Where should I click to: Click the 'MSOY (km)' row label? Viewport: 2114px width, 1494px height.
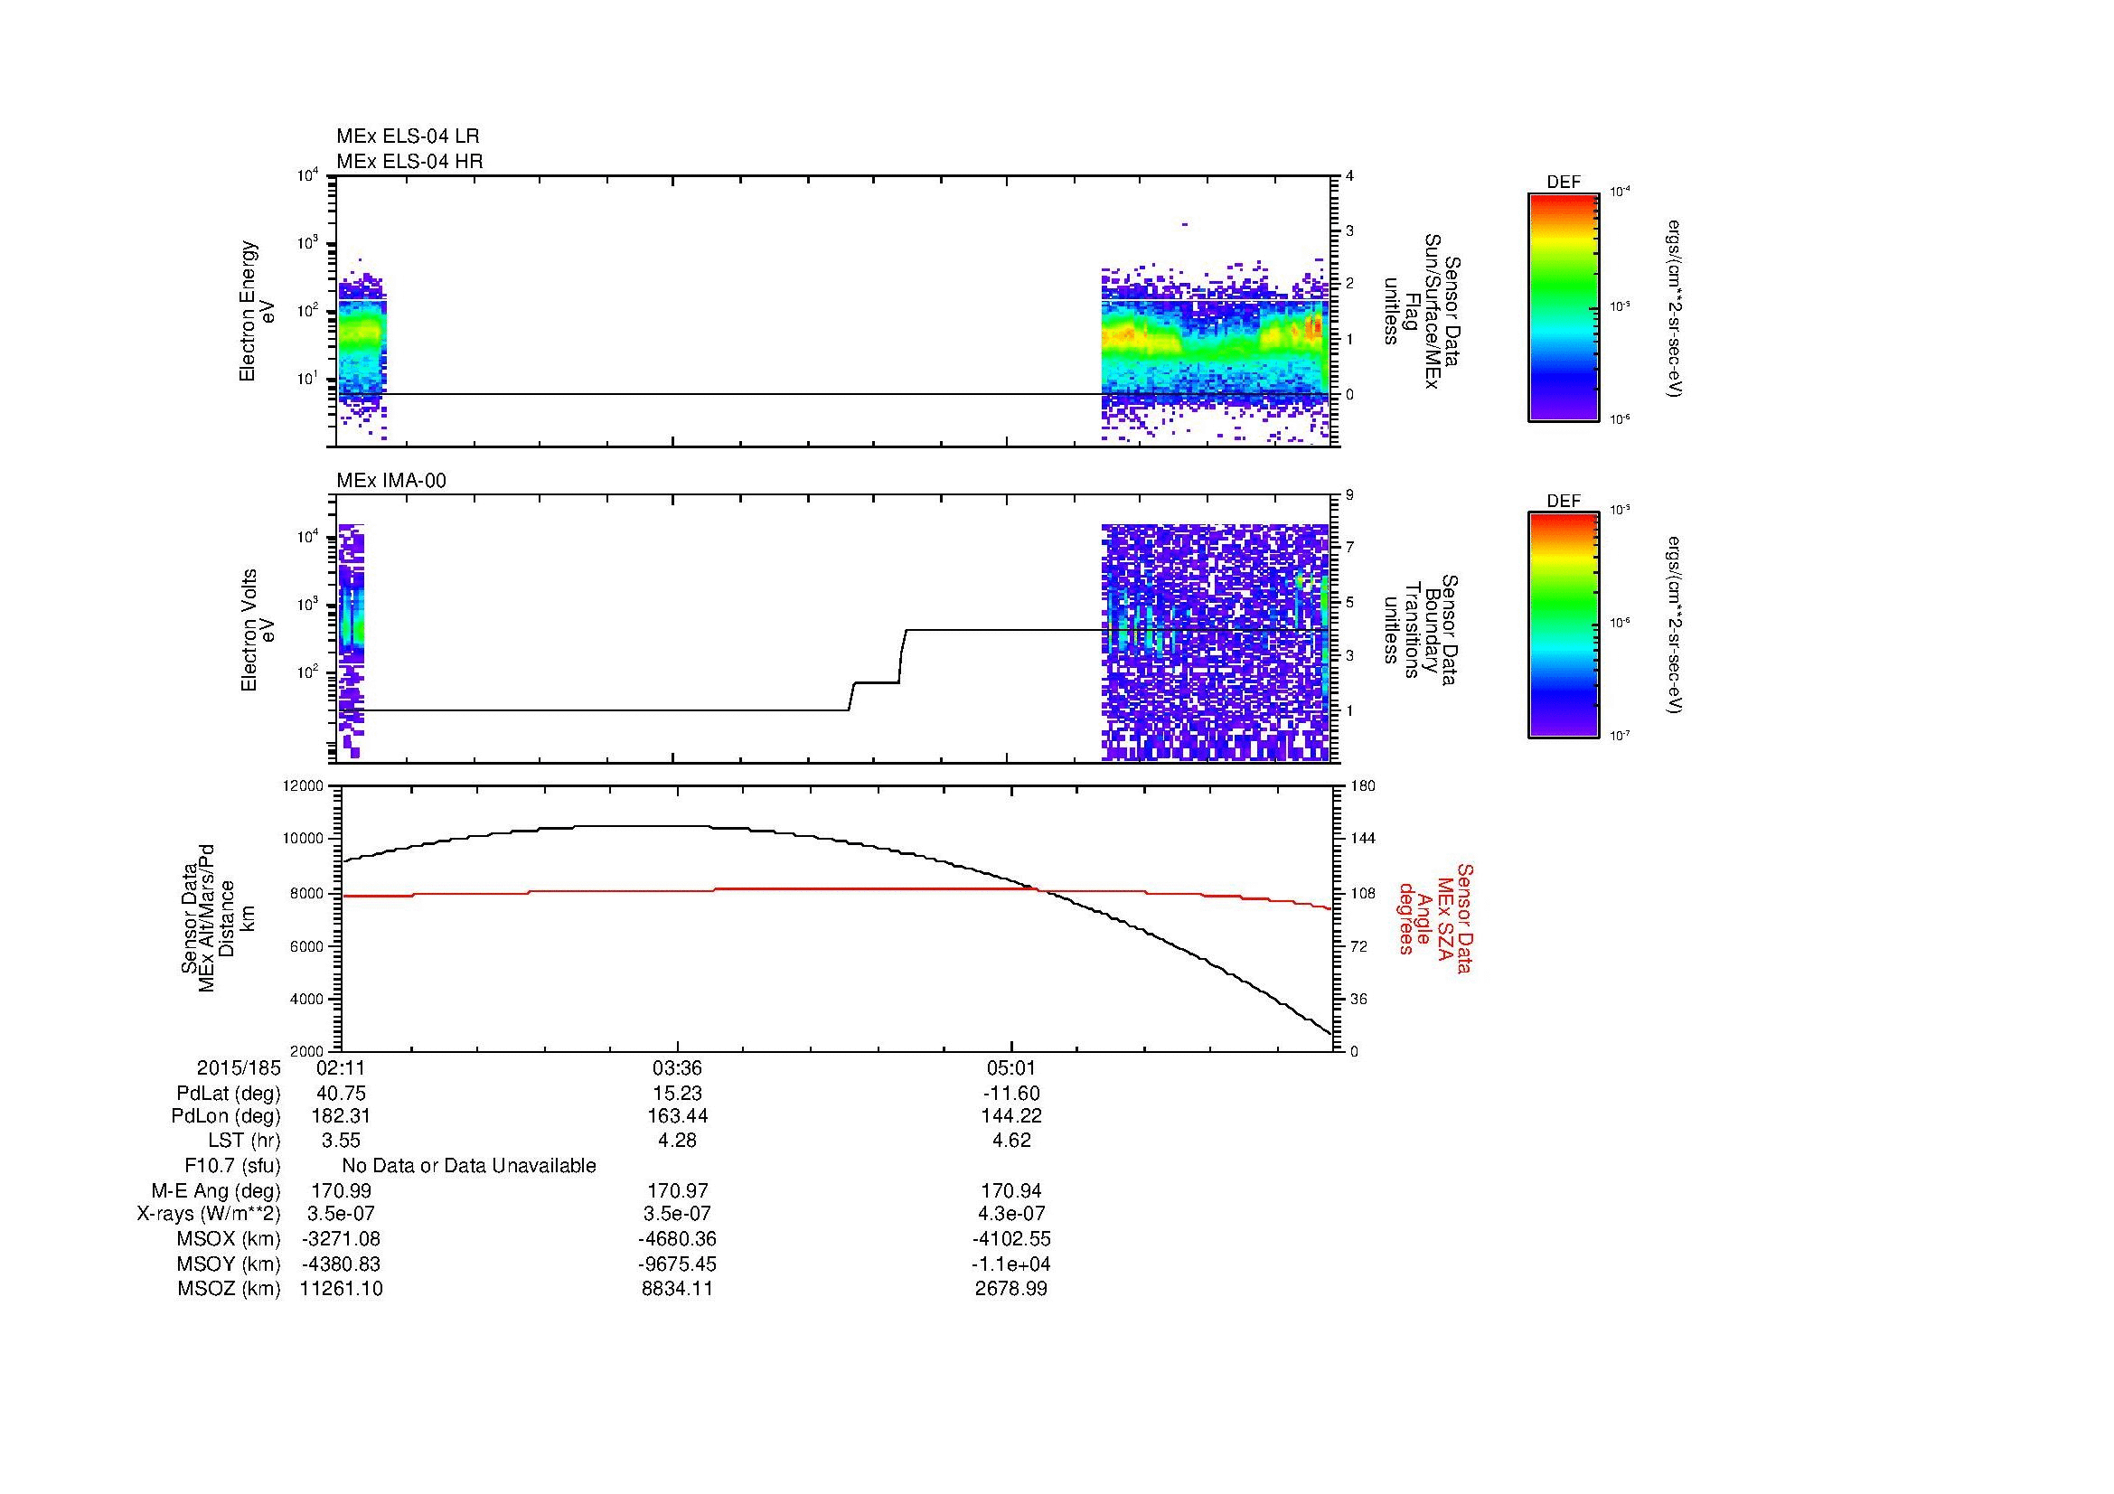pyautogui.click(x=230, y=1264)
